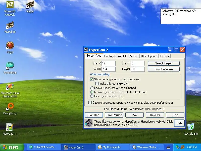Switch to the Hot Keys tab
Viewport: 201px width, 151px height.
pos(110,56)
